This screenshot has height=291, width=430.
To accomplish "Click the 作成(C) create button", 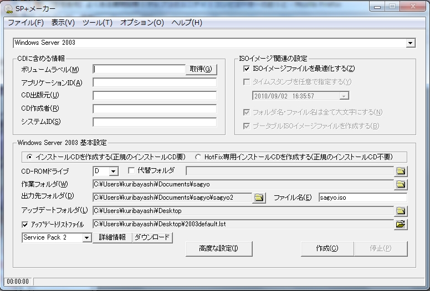I will [327, 248].
